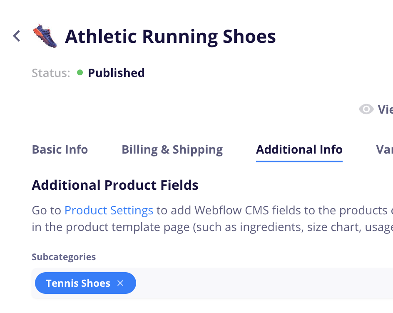Click the green published status dot
This screenshot has width=393, height=313.
pyautogui.click(x=80, y=73)
